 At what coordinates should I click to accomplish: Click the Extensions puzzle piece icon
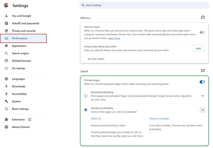[6, 119]
